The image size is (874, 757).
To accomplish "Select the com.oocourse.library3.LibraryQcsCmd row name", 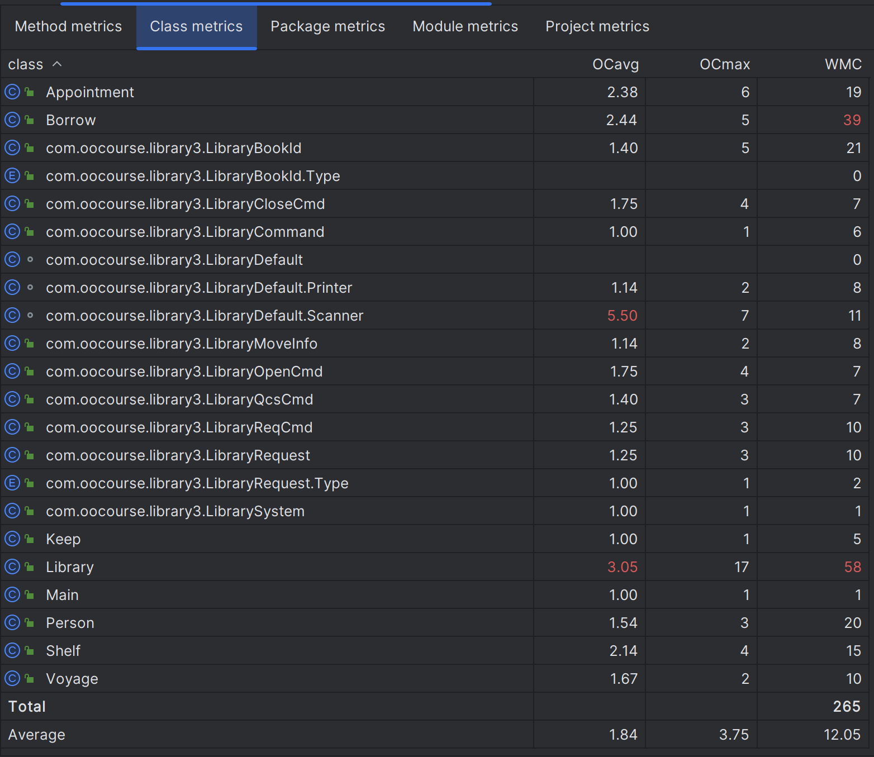I will [x=179, y=399].
